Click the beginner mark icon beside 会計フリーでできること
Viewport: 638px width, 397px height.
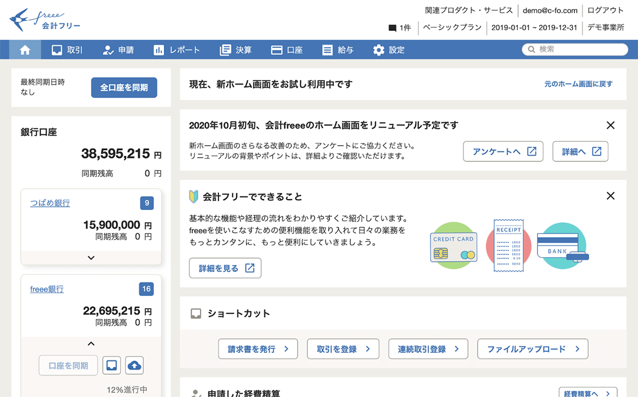point(194,197)
